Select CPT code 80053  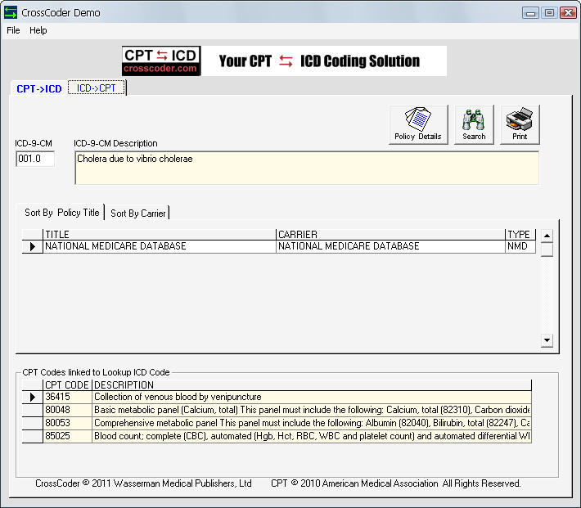point(67,423)
